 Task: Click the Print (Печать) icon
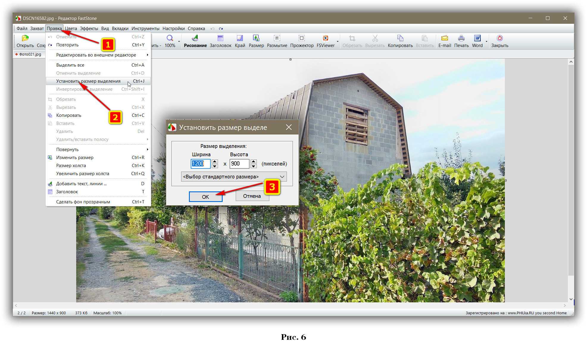(461, 38)
